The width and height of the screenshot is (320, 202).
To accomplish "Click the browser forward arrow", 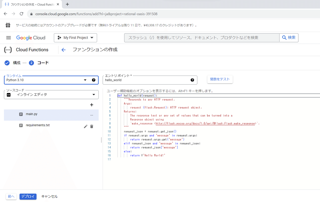I will 14,14.
